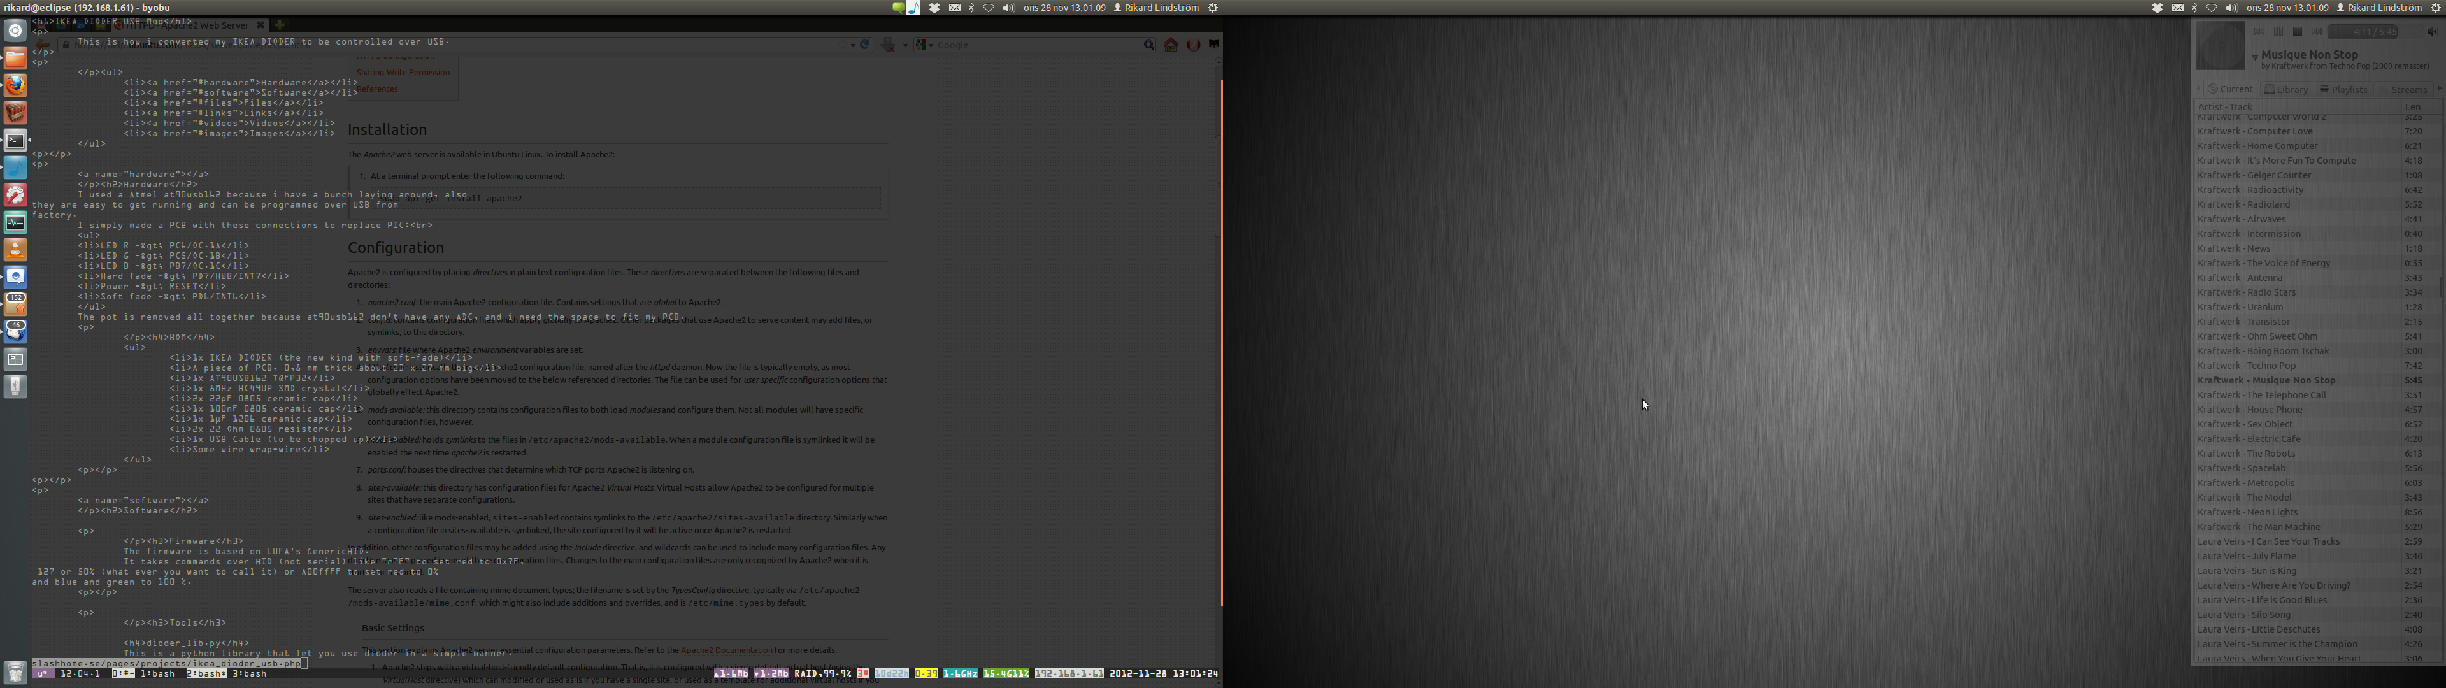The image size is (2446, 688).
Task: Click the Firefox downloads arrow icon
Action: [x=888, y=45]
